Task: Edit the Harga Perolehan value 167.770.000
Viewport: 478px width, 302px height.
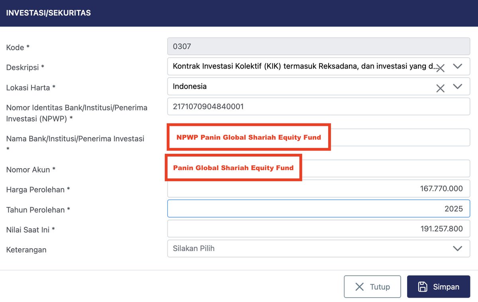Action: (319, 188)
